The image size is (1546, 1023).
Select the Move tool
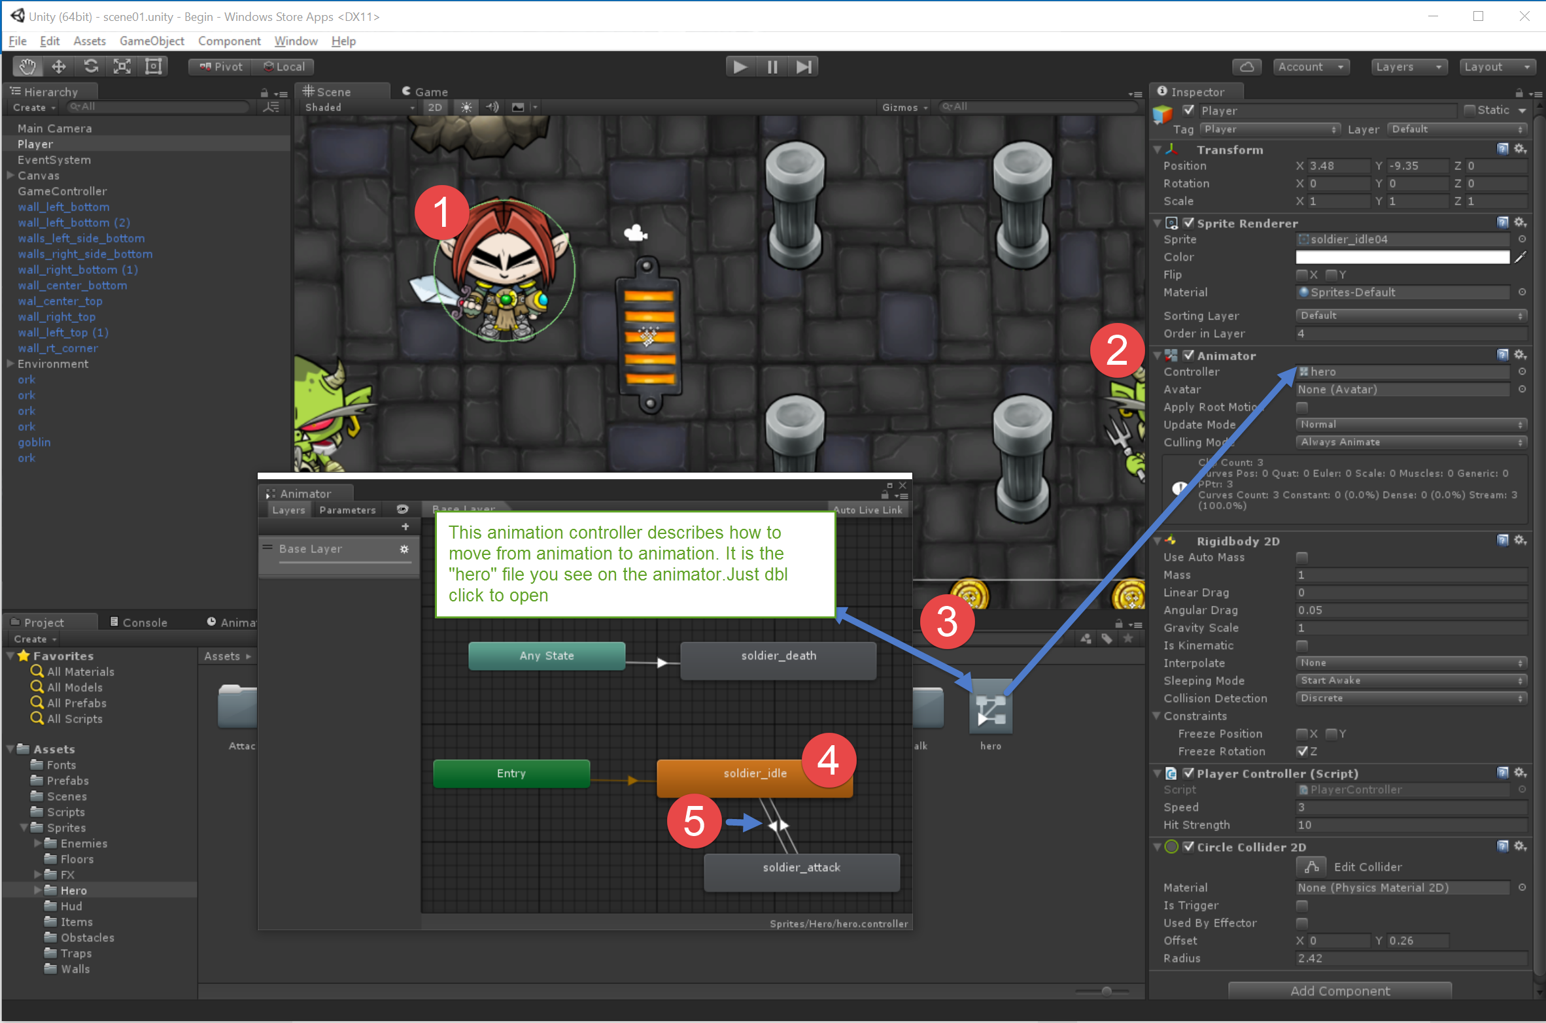(59, 67)
